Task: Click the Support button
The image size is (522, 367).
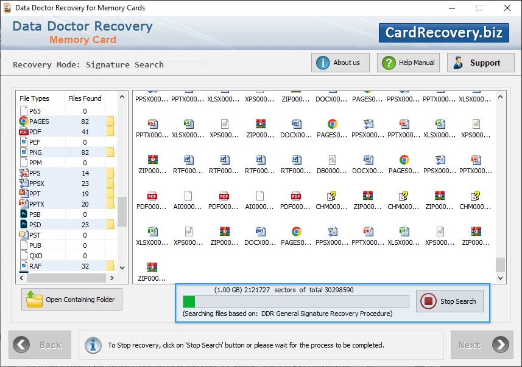Action: (481, 63)
